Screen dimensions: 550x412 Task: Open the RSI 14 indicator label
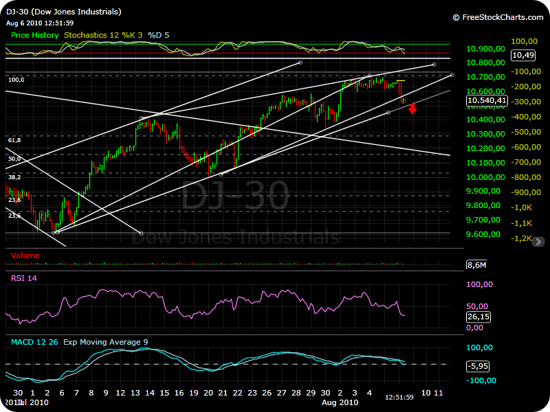24,278
